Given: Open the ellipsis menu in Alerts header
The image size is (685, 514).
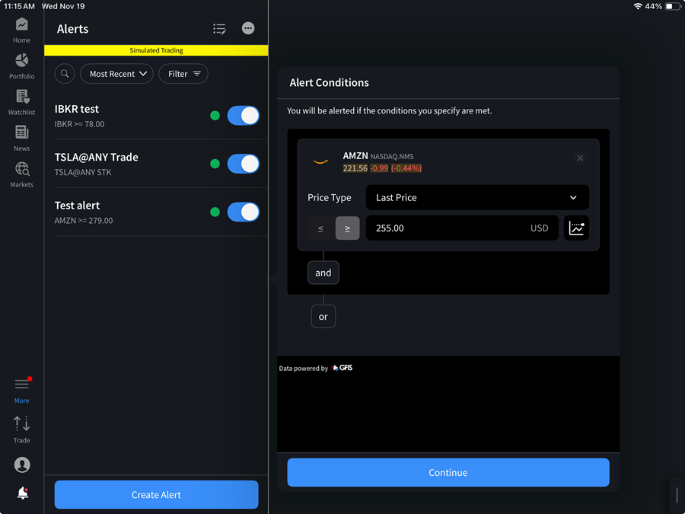Looking at the screenshot, I should [247, 28].
